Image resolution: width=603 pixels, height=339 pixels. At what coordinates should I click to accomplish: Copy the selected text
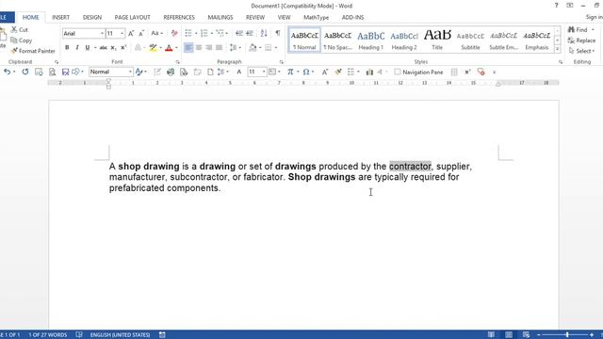pos(22,40)
